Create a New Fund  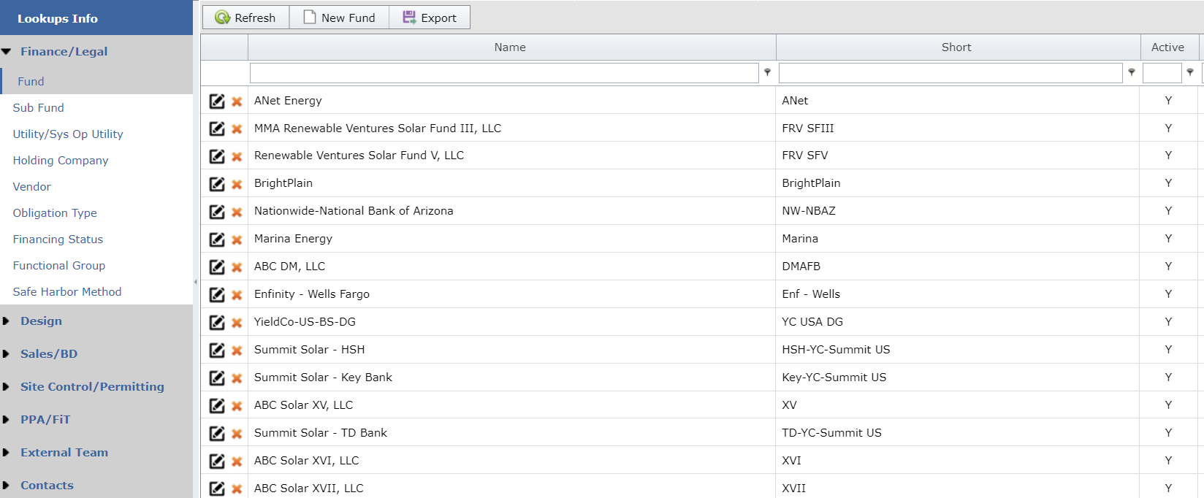pos(339,18)
